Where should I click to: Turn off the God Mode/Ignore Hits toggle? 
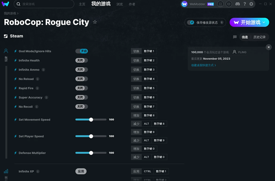(82, 51)
